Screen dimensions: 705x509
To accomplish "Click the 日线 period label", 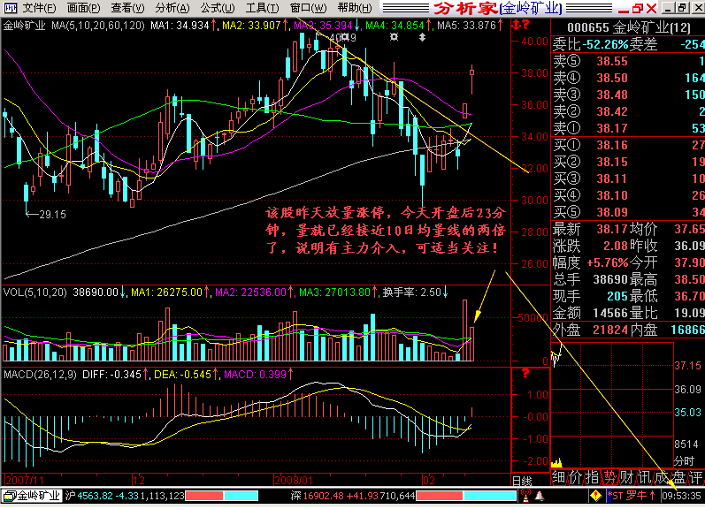I will pos(522,480).
